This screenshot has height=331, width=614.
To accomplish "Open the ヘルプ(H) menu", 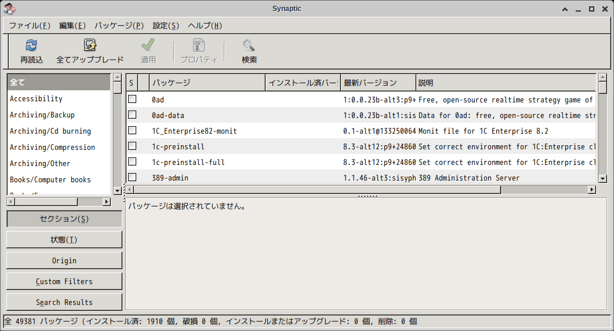I will (x=205, y=26).
